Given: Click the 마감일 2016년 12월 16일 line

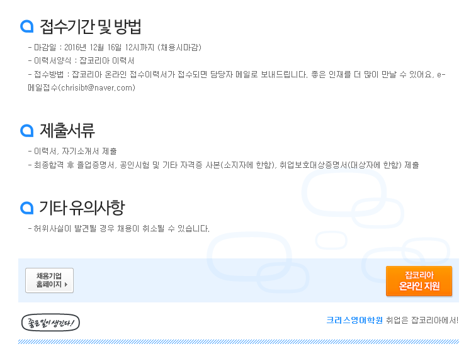Looking at the screenshot, I should click(x=115, y=48).
